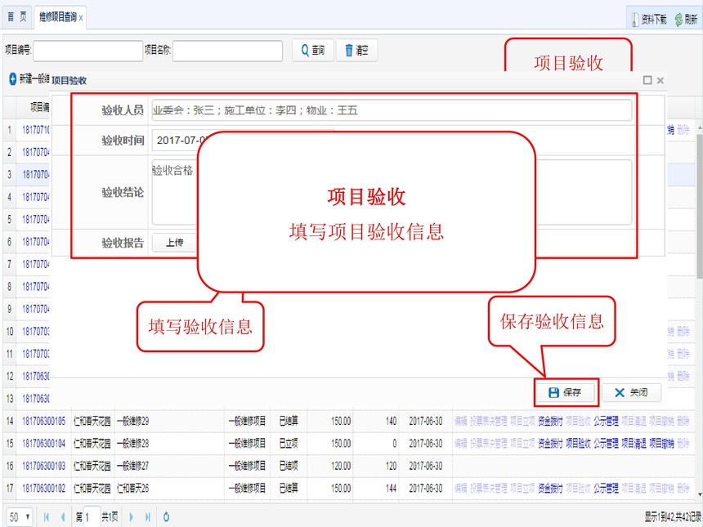
Task: Click the X icon on 关闭
Action: click(x=620, y=392)
